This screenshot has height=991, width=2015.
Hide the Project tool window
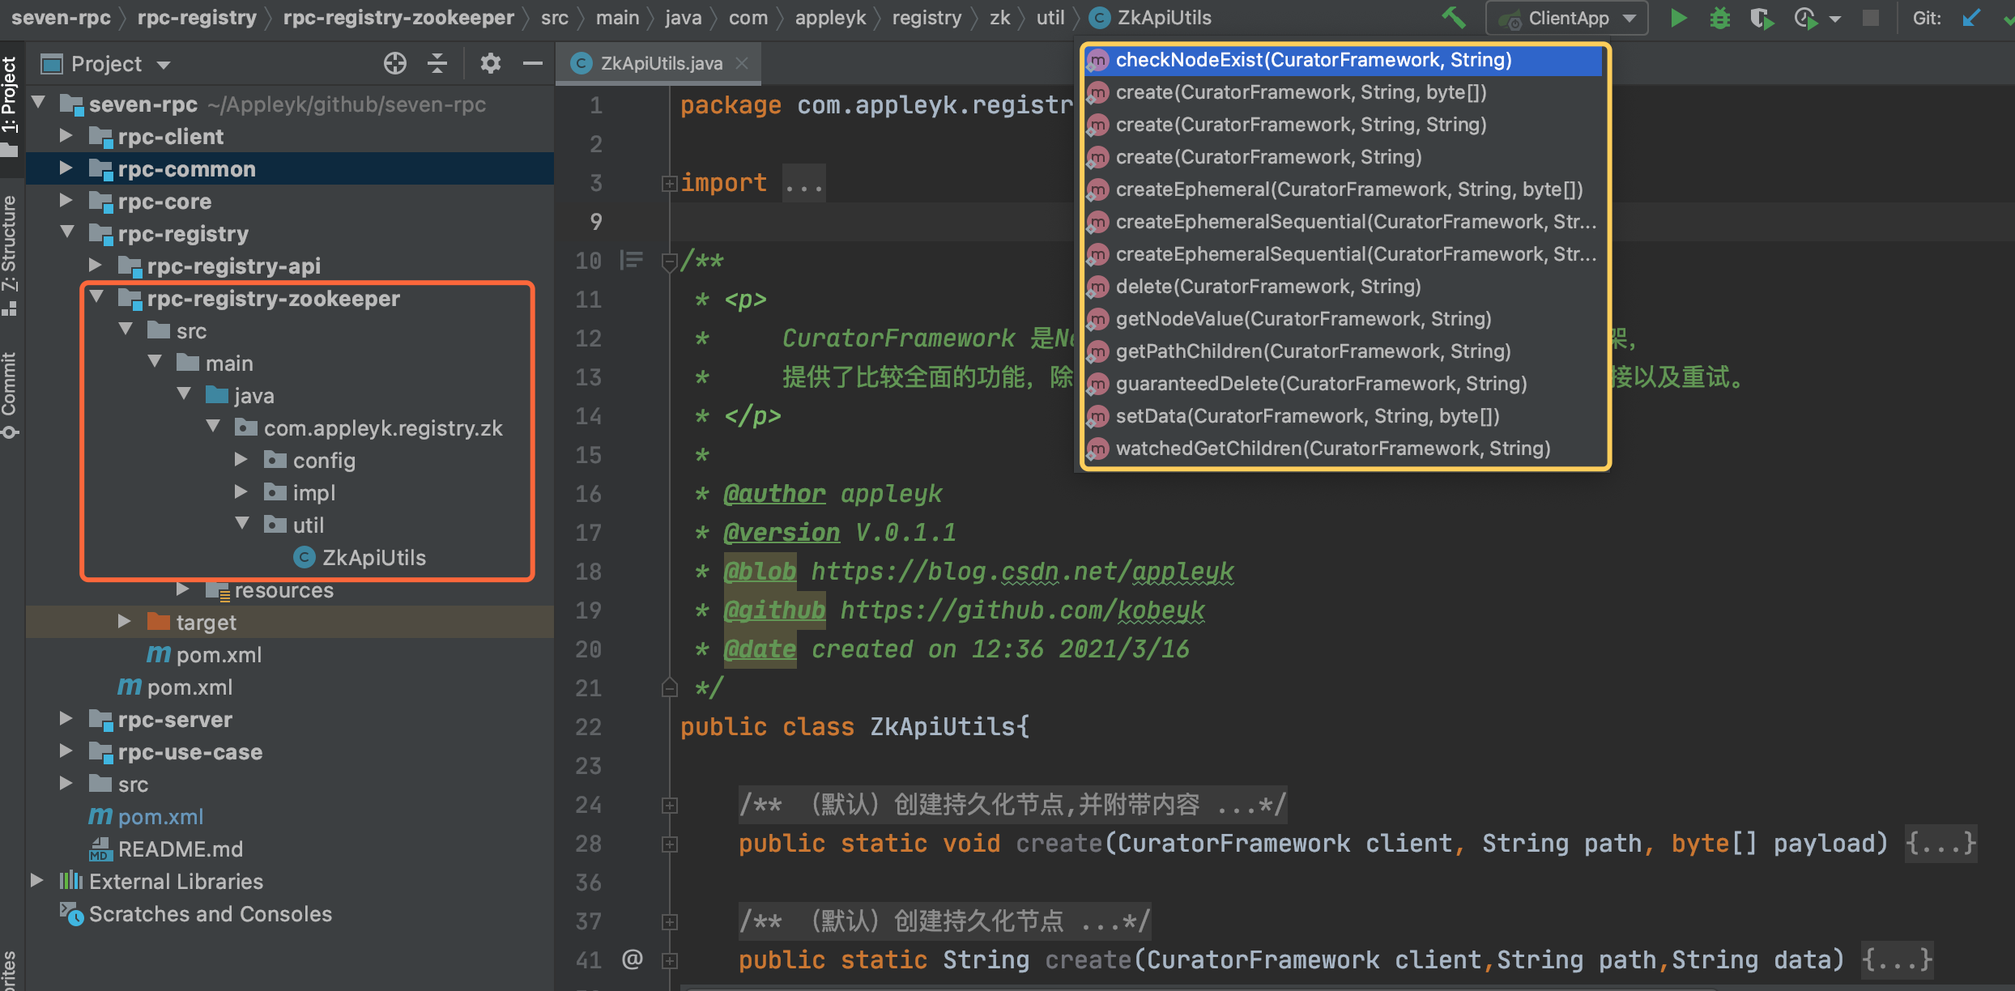532,63
